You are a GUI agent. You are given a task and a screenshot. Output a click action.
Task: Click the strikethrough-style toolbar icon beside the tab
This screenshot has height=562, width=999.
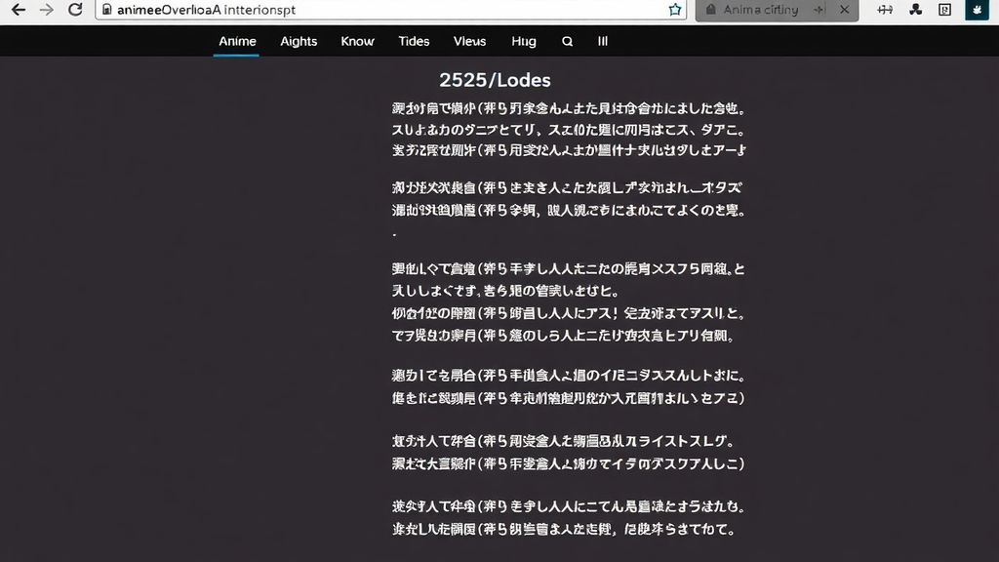885,10
